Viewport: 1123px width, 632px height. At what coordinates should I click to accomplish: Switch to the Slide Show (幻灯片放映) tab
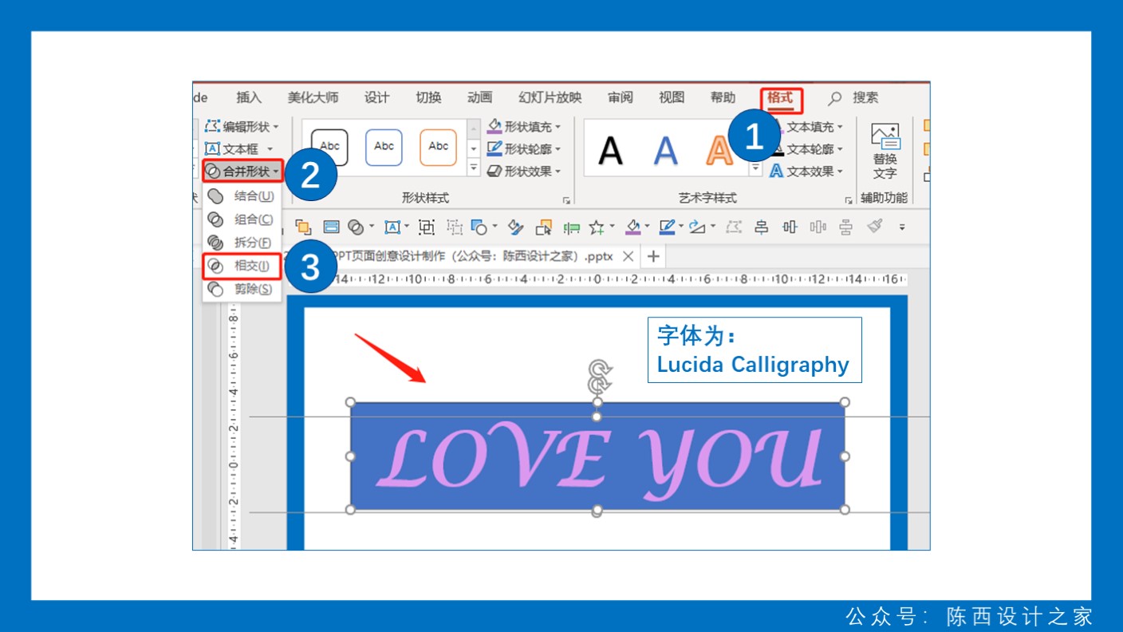click(550, 97)
